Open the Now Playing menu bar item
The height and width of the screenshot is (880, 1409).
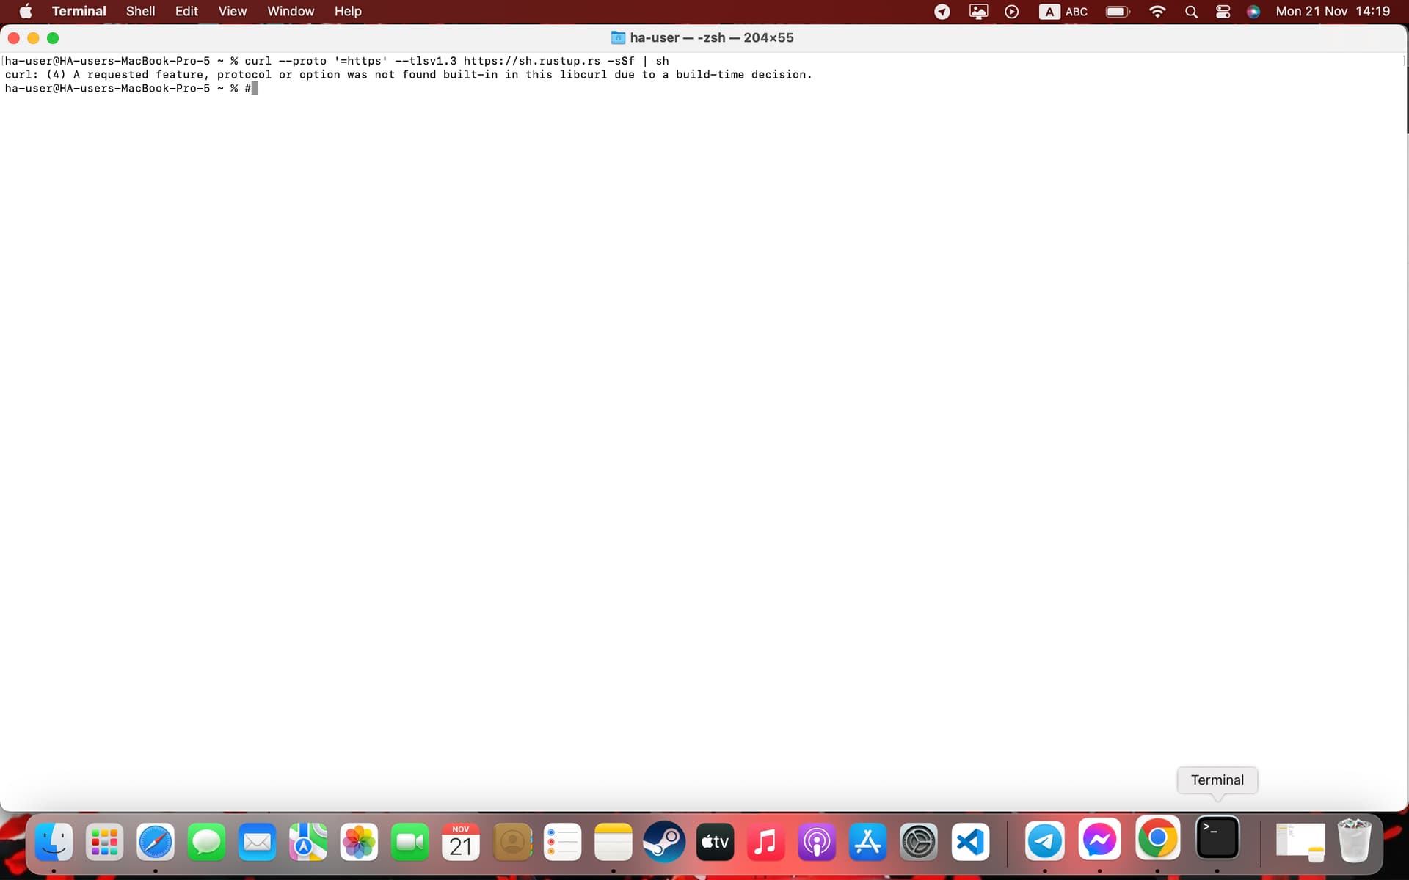tap(1012, 12)
